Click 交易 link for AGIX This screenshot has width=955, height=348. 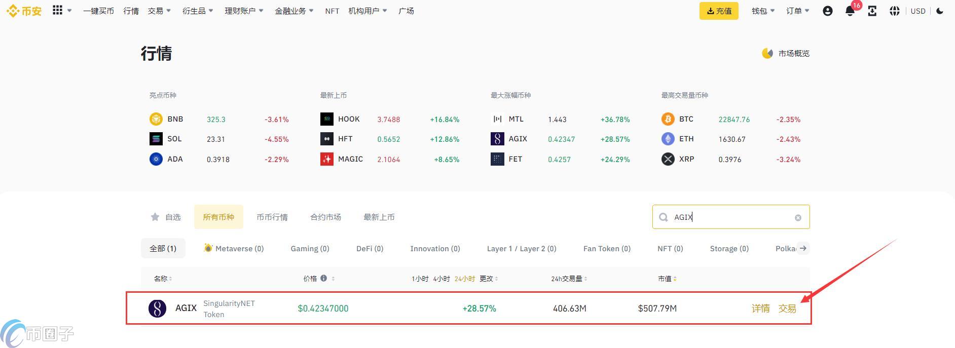pos(787,308)
